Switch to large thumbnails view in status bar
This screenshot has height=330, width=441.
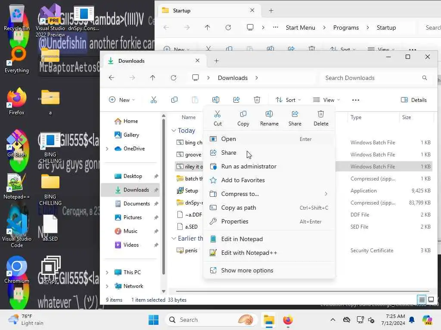coord(431,299)
